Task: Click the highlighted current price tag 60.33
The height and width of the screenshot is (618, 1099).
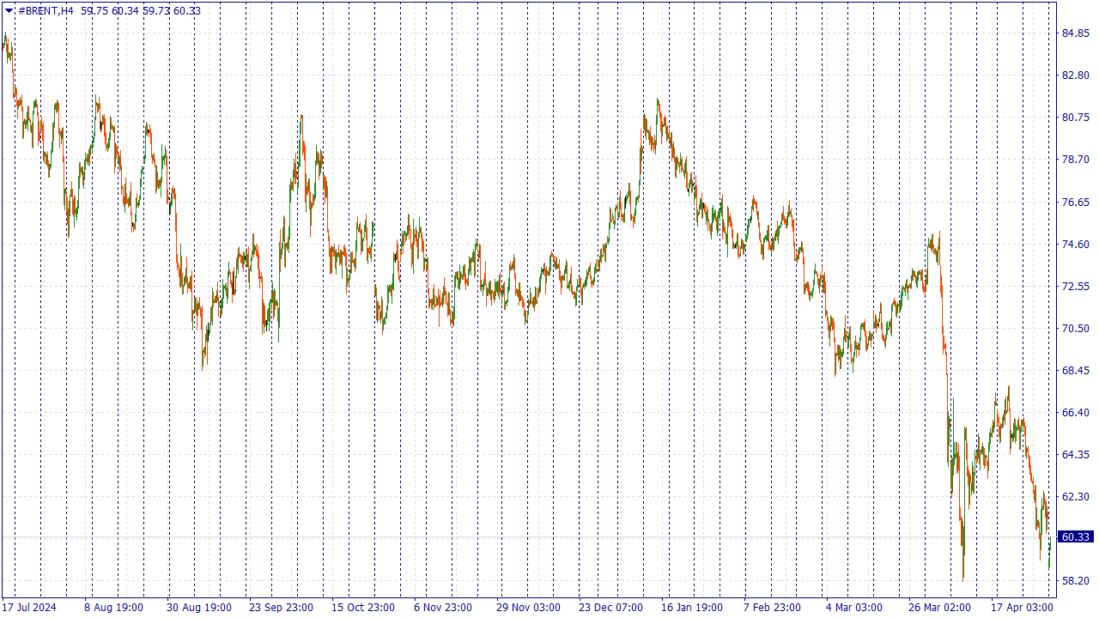Action: (1076, 537)
